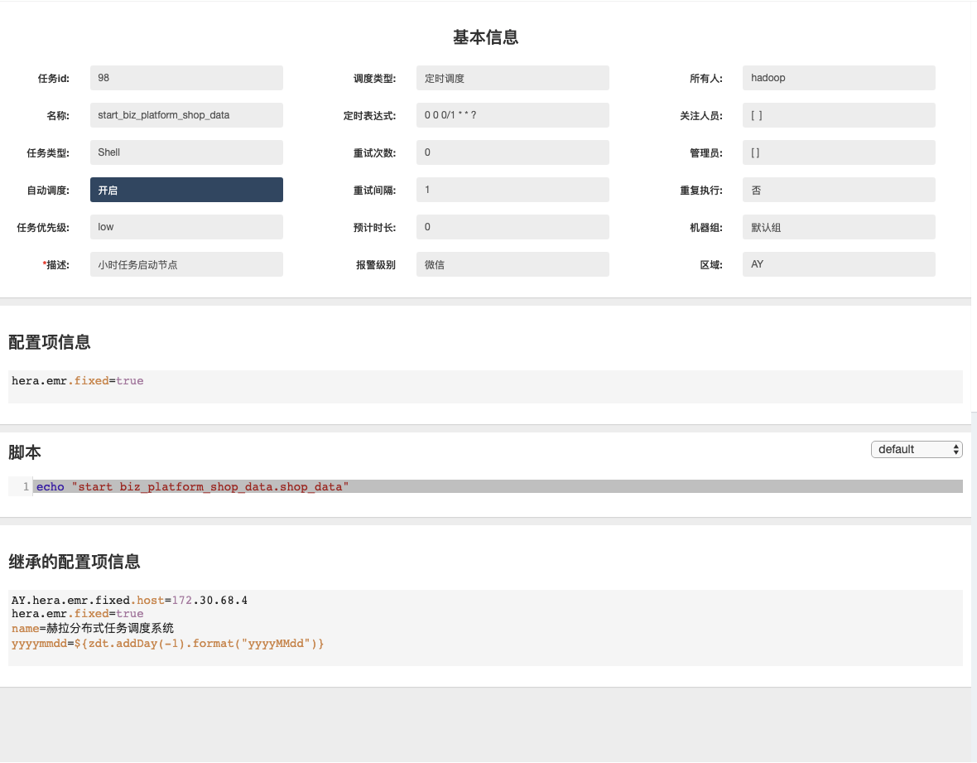The width and height of the screenshot is (977, 763).
Task: Click the 区域 field showing AY
Action: (839, 264)
